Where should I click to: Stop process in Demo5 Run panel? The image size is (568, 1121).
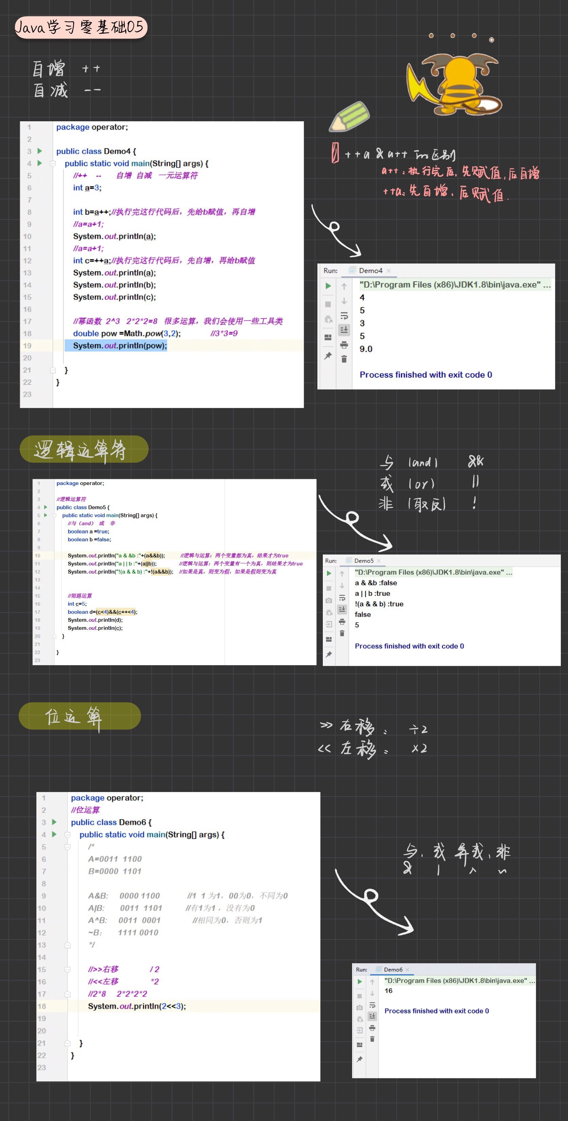pos(329,588)
